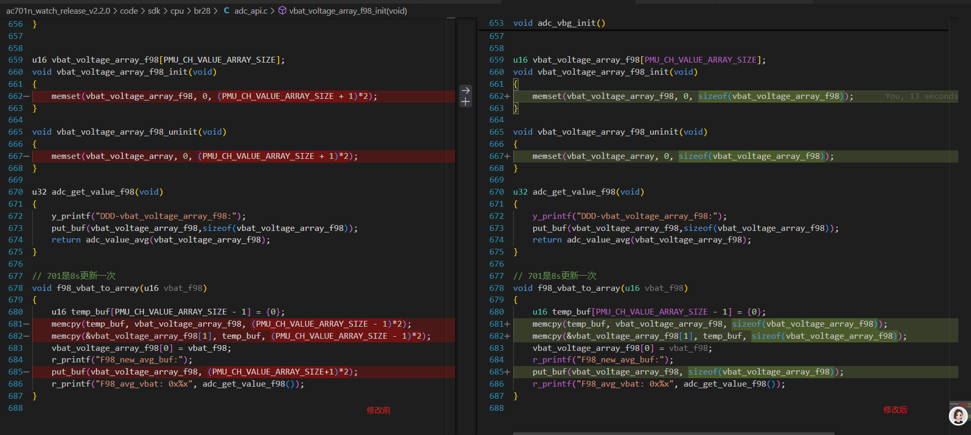Screen dimensions: 971x435
Task: Click 'u32 adc_get_value_f98(void)' in the original pane
Action: coord(97,192)
